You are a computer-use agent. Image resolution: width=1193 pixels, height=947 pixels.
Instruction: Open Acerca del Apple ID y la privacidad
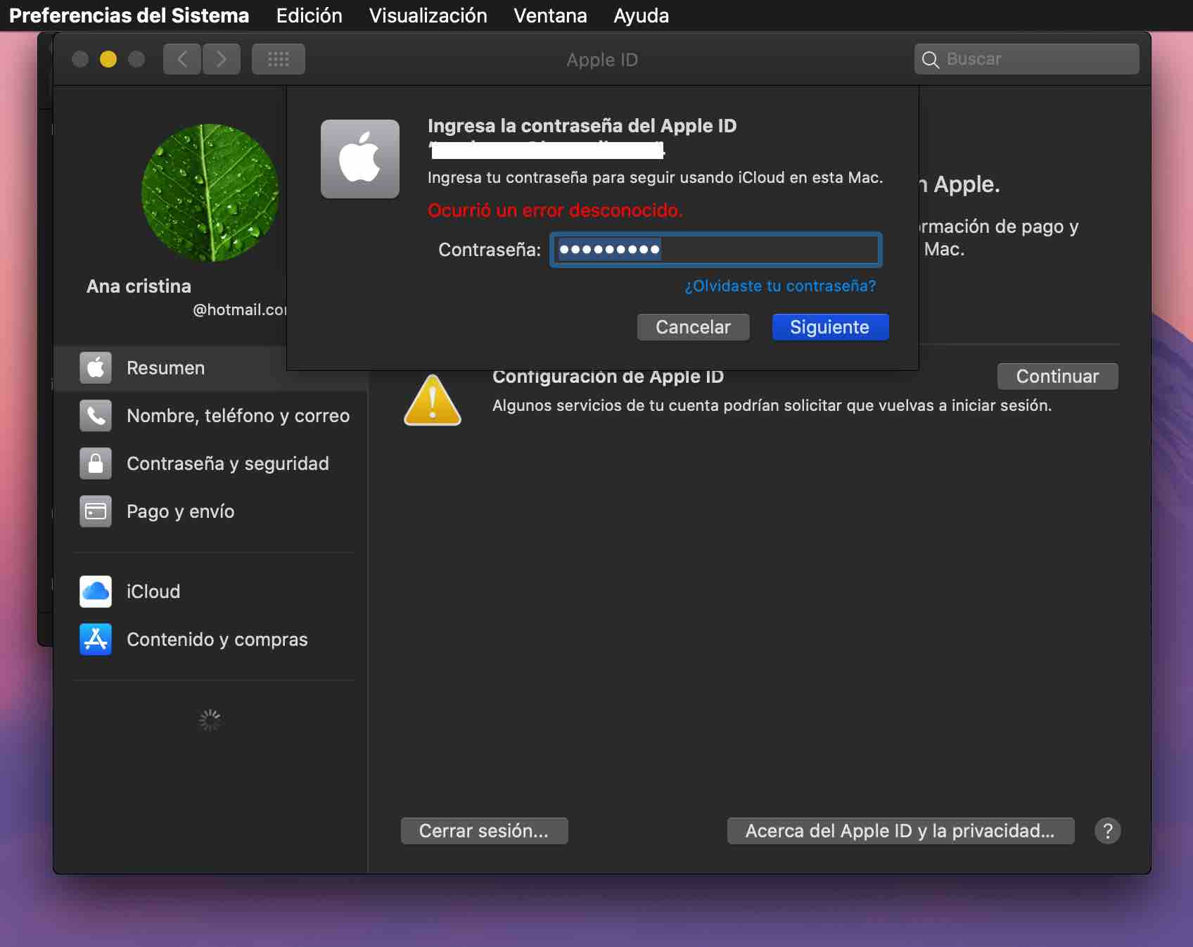tap(901, 831)
